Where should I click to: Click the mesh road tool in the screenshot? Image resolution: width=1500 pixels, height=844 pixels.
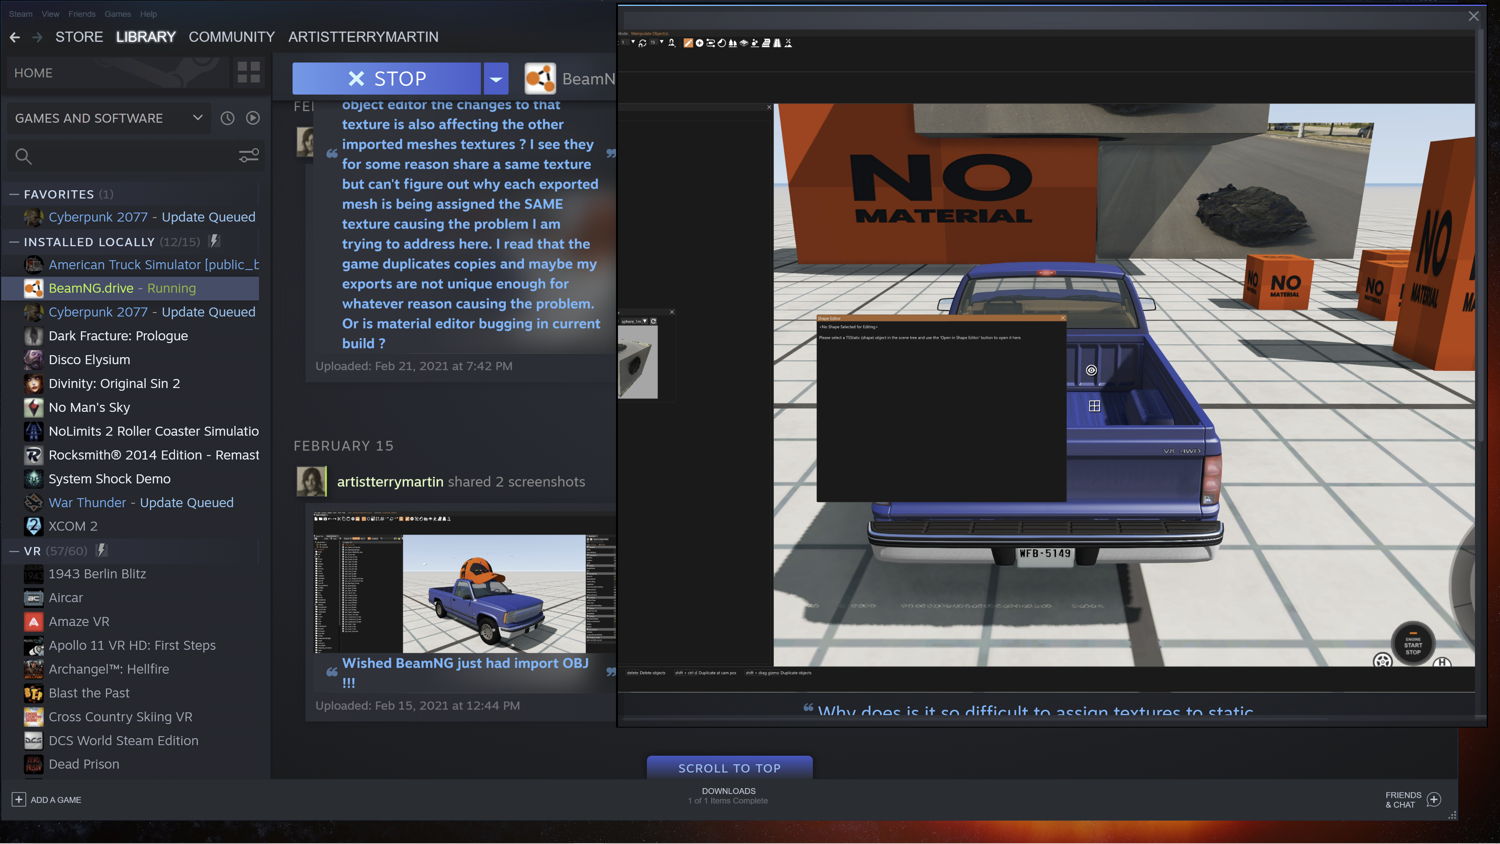pos(744,43)
